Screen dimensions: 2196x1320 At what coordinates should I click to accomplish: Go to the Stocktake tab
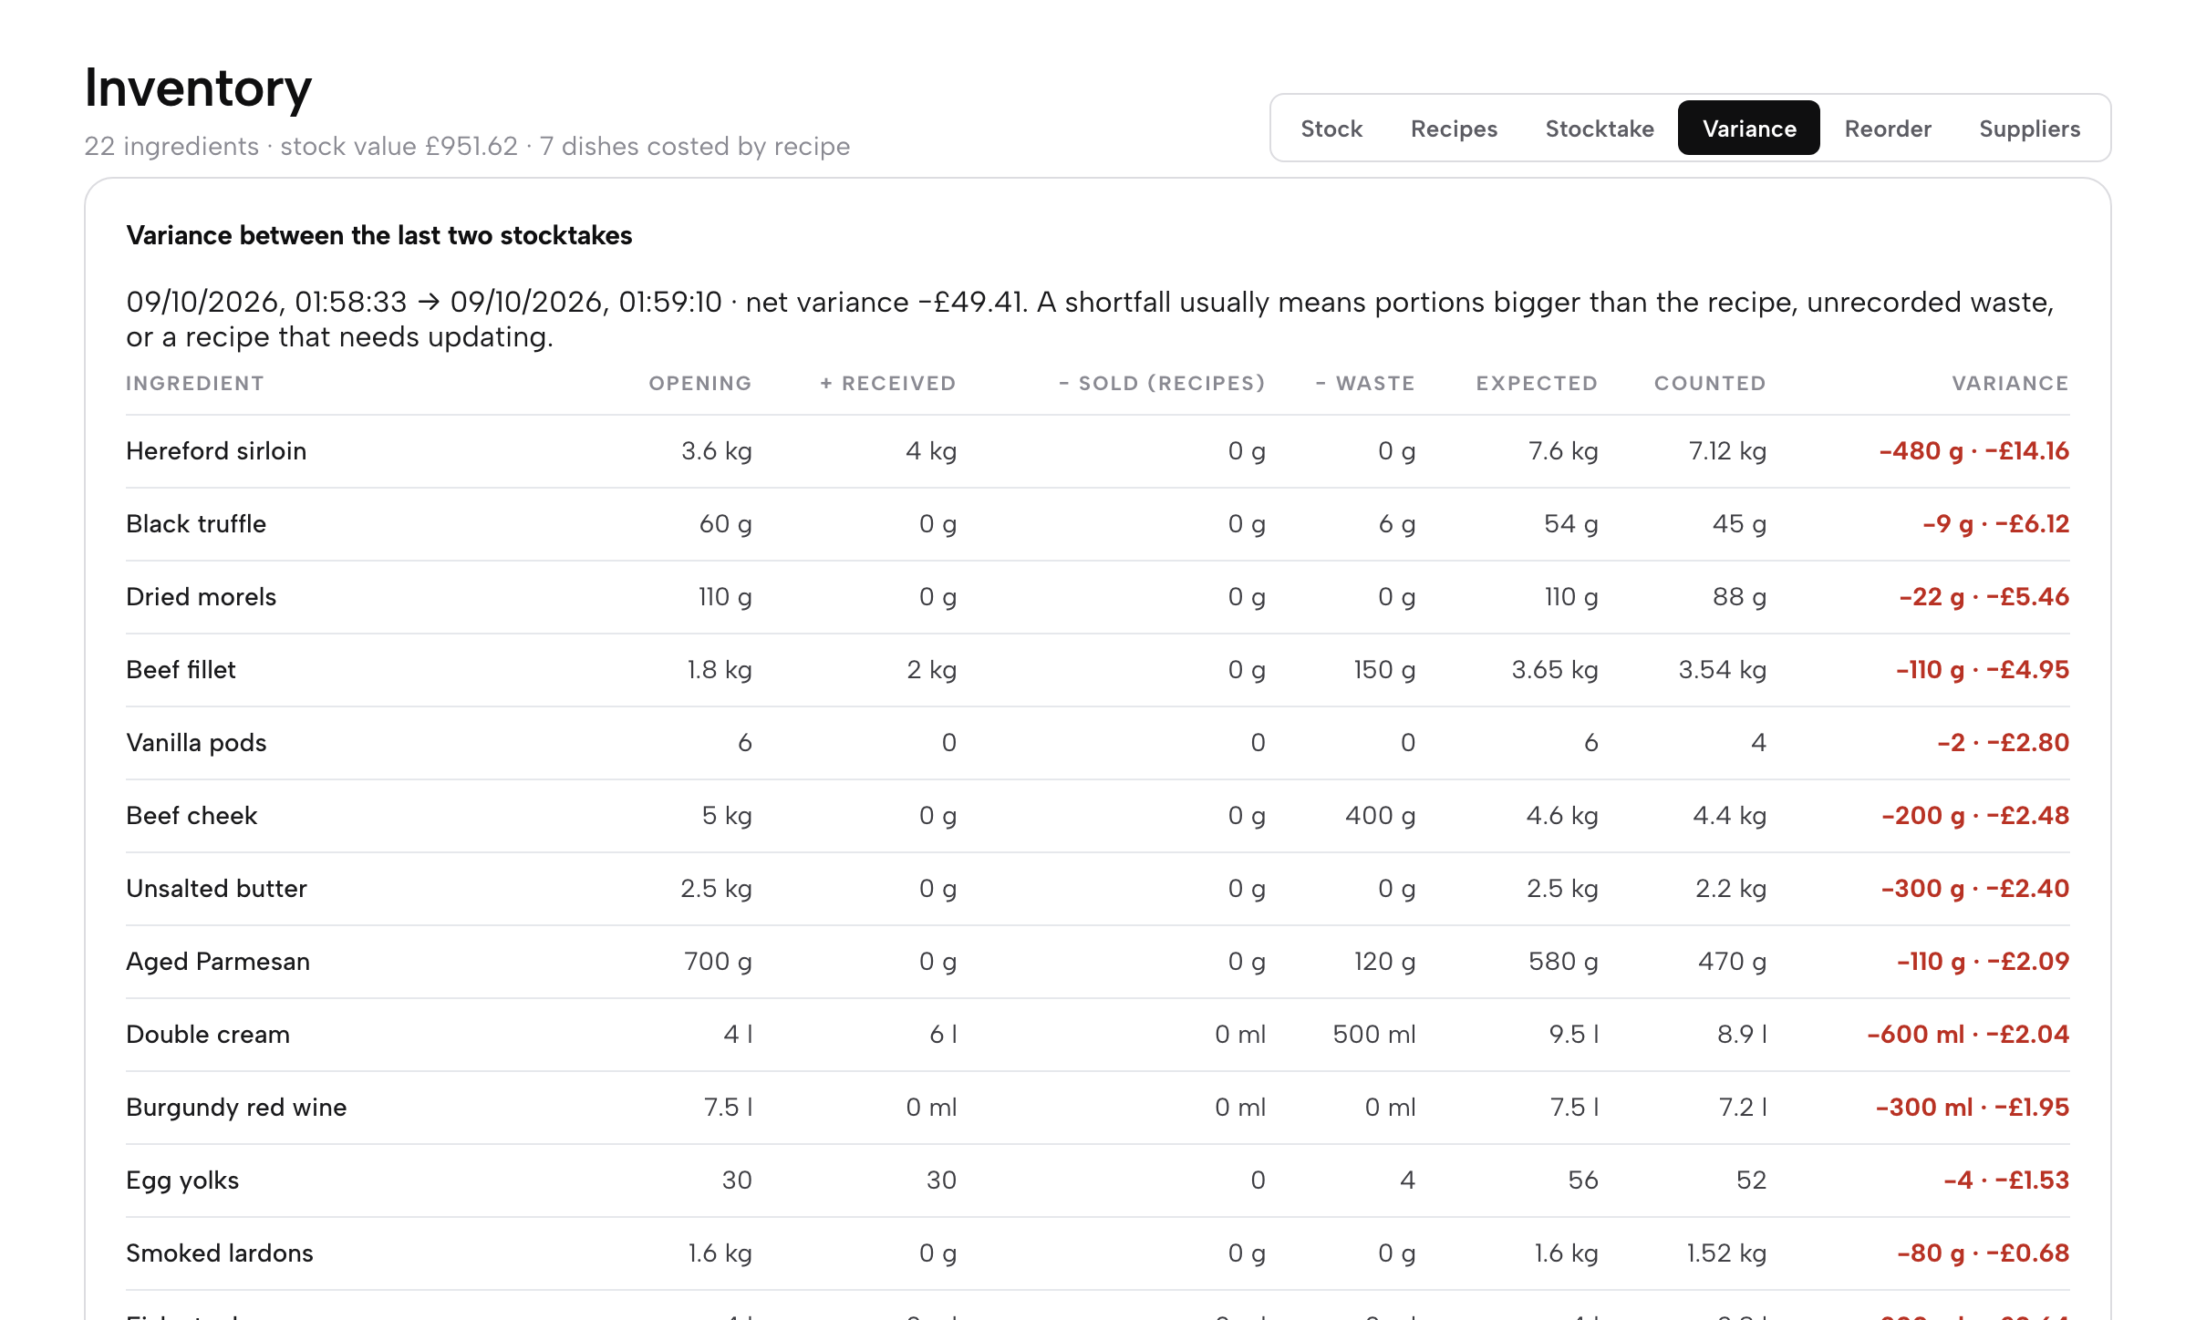pyautogui.click(x=1600, y=129)
